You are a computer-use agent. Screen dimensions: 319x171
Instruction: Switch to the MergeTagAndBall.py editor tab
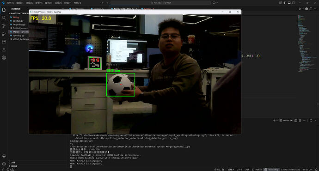pos(124,9)
